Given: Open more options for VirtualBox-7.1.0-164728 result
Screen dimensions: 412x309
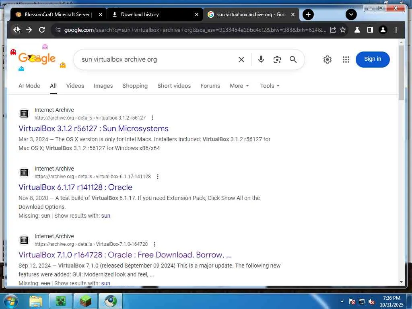Looking at the screenshot, I should tap(154, 244).
